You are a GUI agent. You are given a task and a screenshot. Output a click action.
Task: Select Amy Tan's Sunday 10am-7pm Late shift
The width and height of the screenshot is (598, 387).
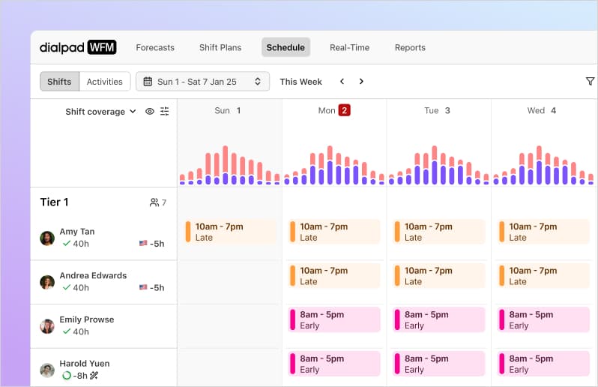(230, 232)
